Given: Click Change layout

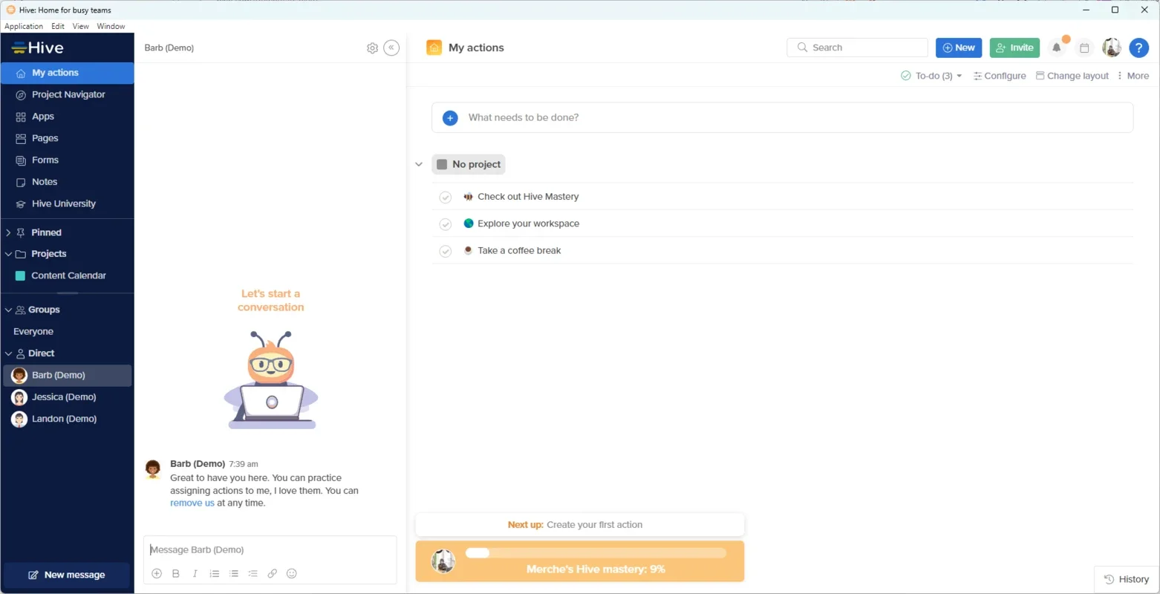Looking at the screenshot, I should (x=1072, y=76).
